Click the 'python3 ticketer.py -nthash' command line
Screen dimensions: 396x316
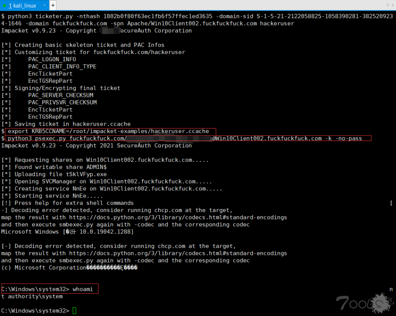point(197,20)
